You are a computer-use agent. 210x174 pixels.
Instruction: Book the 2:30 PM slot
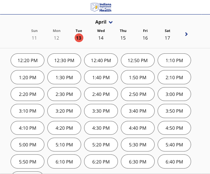point(64,94)
